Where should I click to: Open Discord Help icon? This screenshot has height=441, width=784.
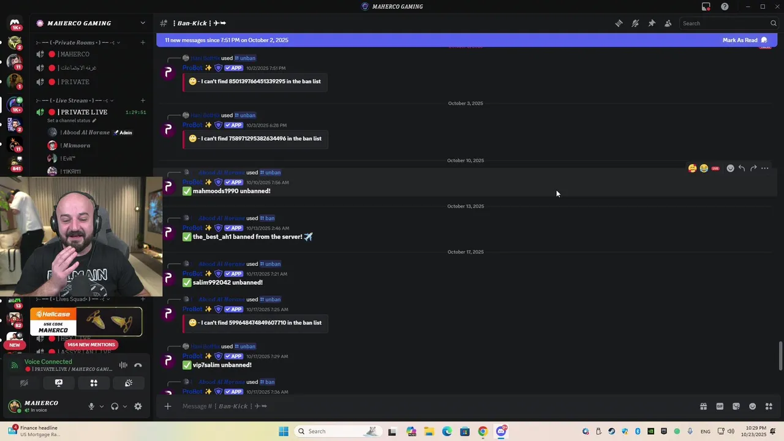[x=725, y=7]
